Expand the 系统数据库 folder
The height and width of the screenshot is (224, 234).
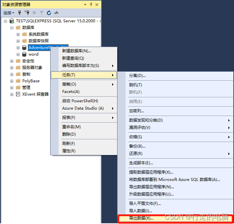coord(18,35)
